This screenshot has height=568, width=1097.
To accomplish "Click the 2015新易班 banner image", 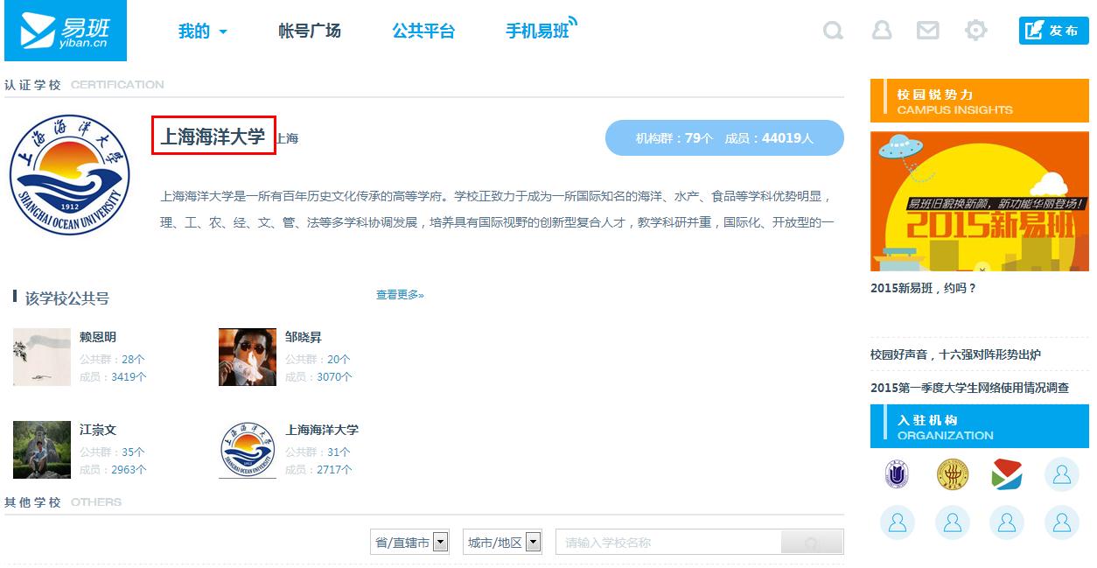I will pos(979,201).
